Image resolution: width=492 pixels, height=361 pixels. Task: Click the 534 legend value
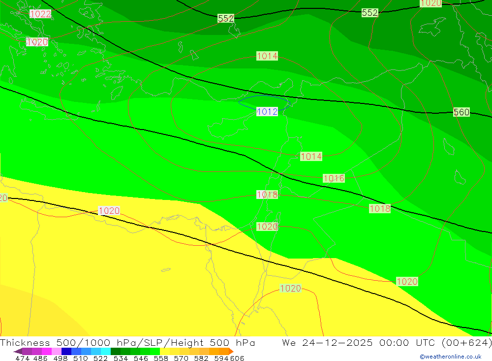121,359
